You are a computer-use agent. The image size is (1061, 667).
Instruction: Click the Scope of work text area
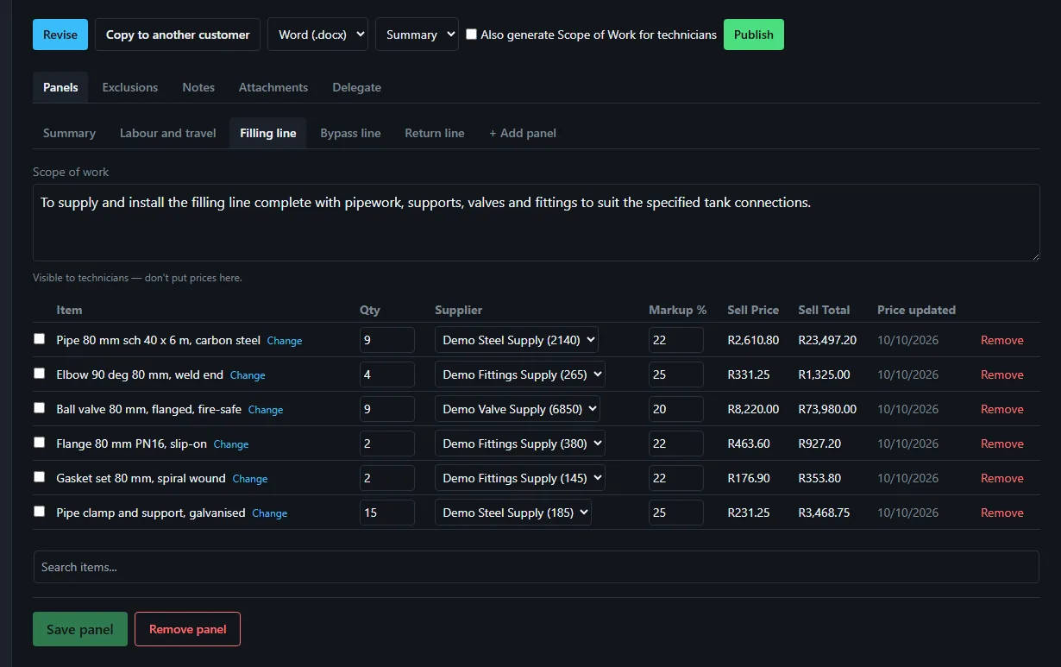537,223
